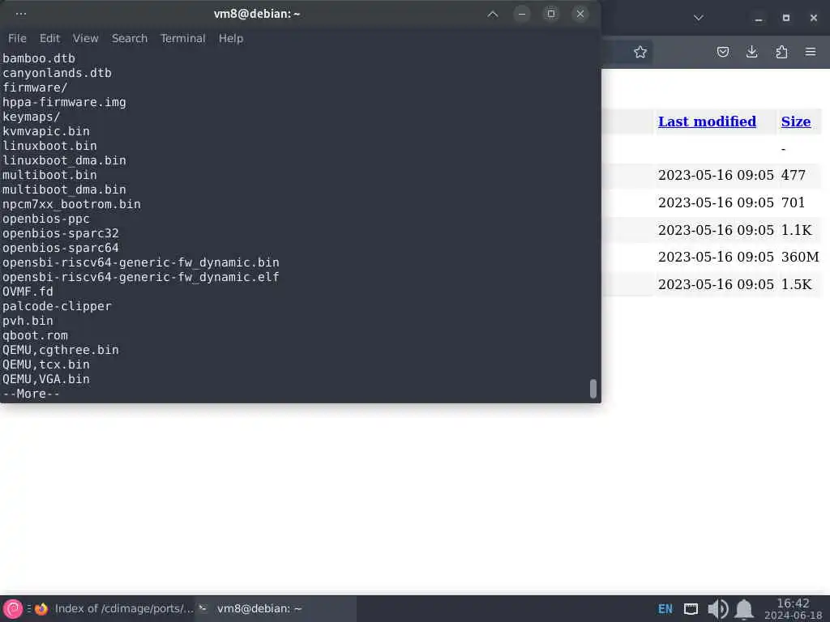
Task: Click hppa-firmware.img in the terminal
Action: coord(64,102)
